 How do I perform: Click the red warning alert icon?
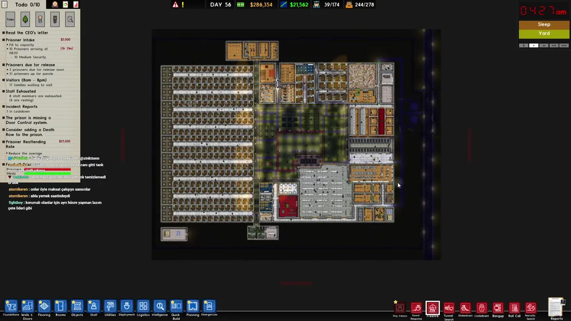click(175, 4)
